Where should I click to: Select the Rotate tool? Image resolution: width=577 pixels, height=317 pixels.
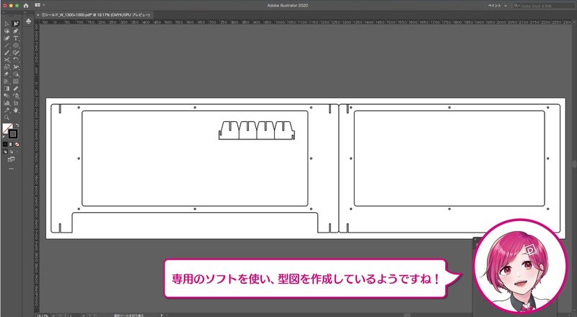coord(16,60)
